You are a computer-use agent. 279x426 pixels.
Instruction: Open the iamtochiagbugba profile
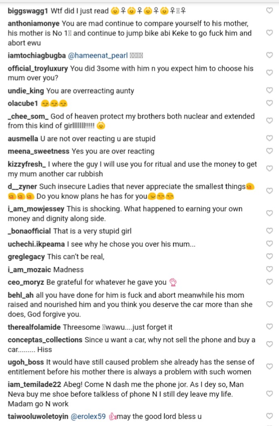(36, 56)
